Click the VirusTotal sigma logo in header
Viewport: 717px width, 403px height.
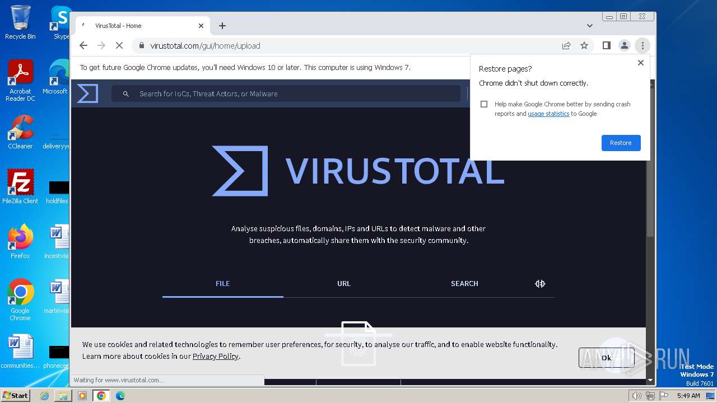[x=87, y=93]
